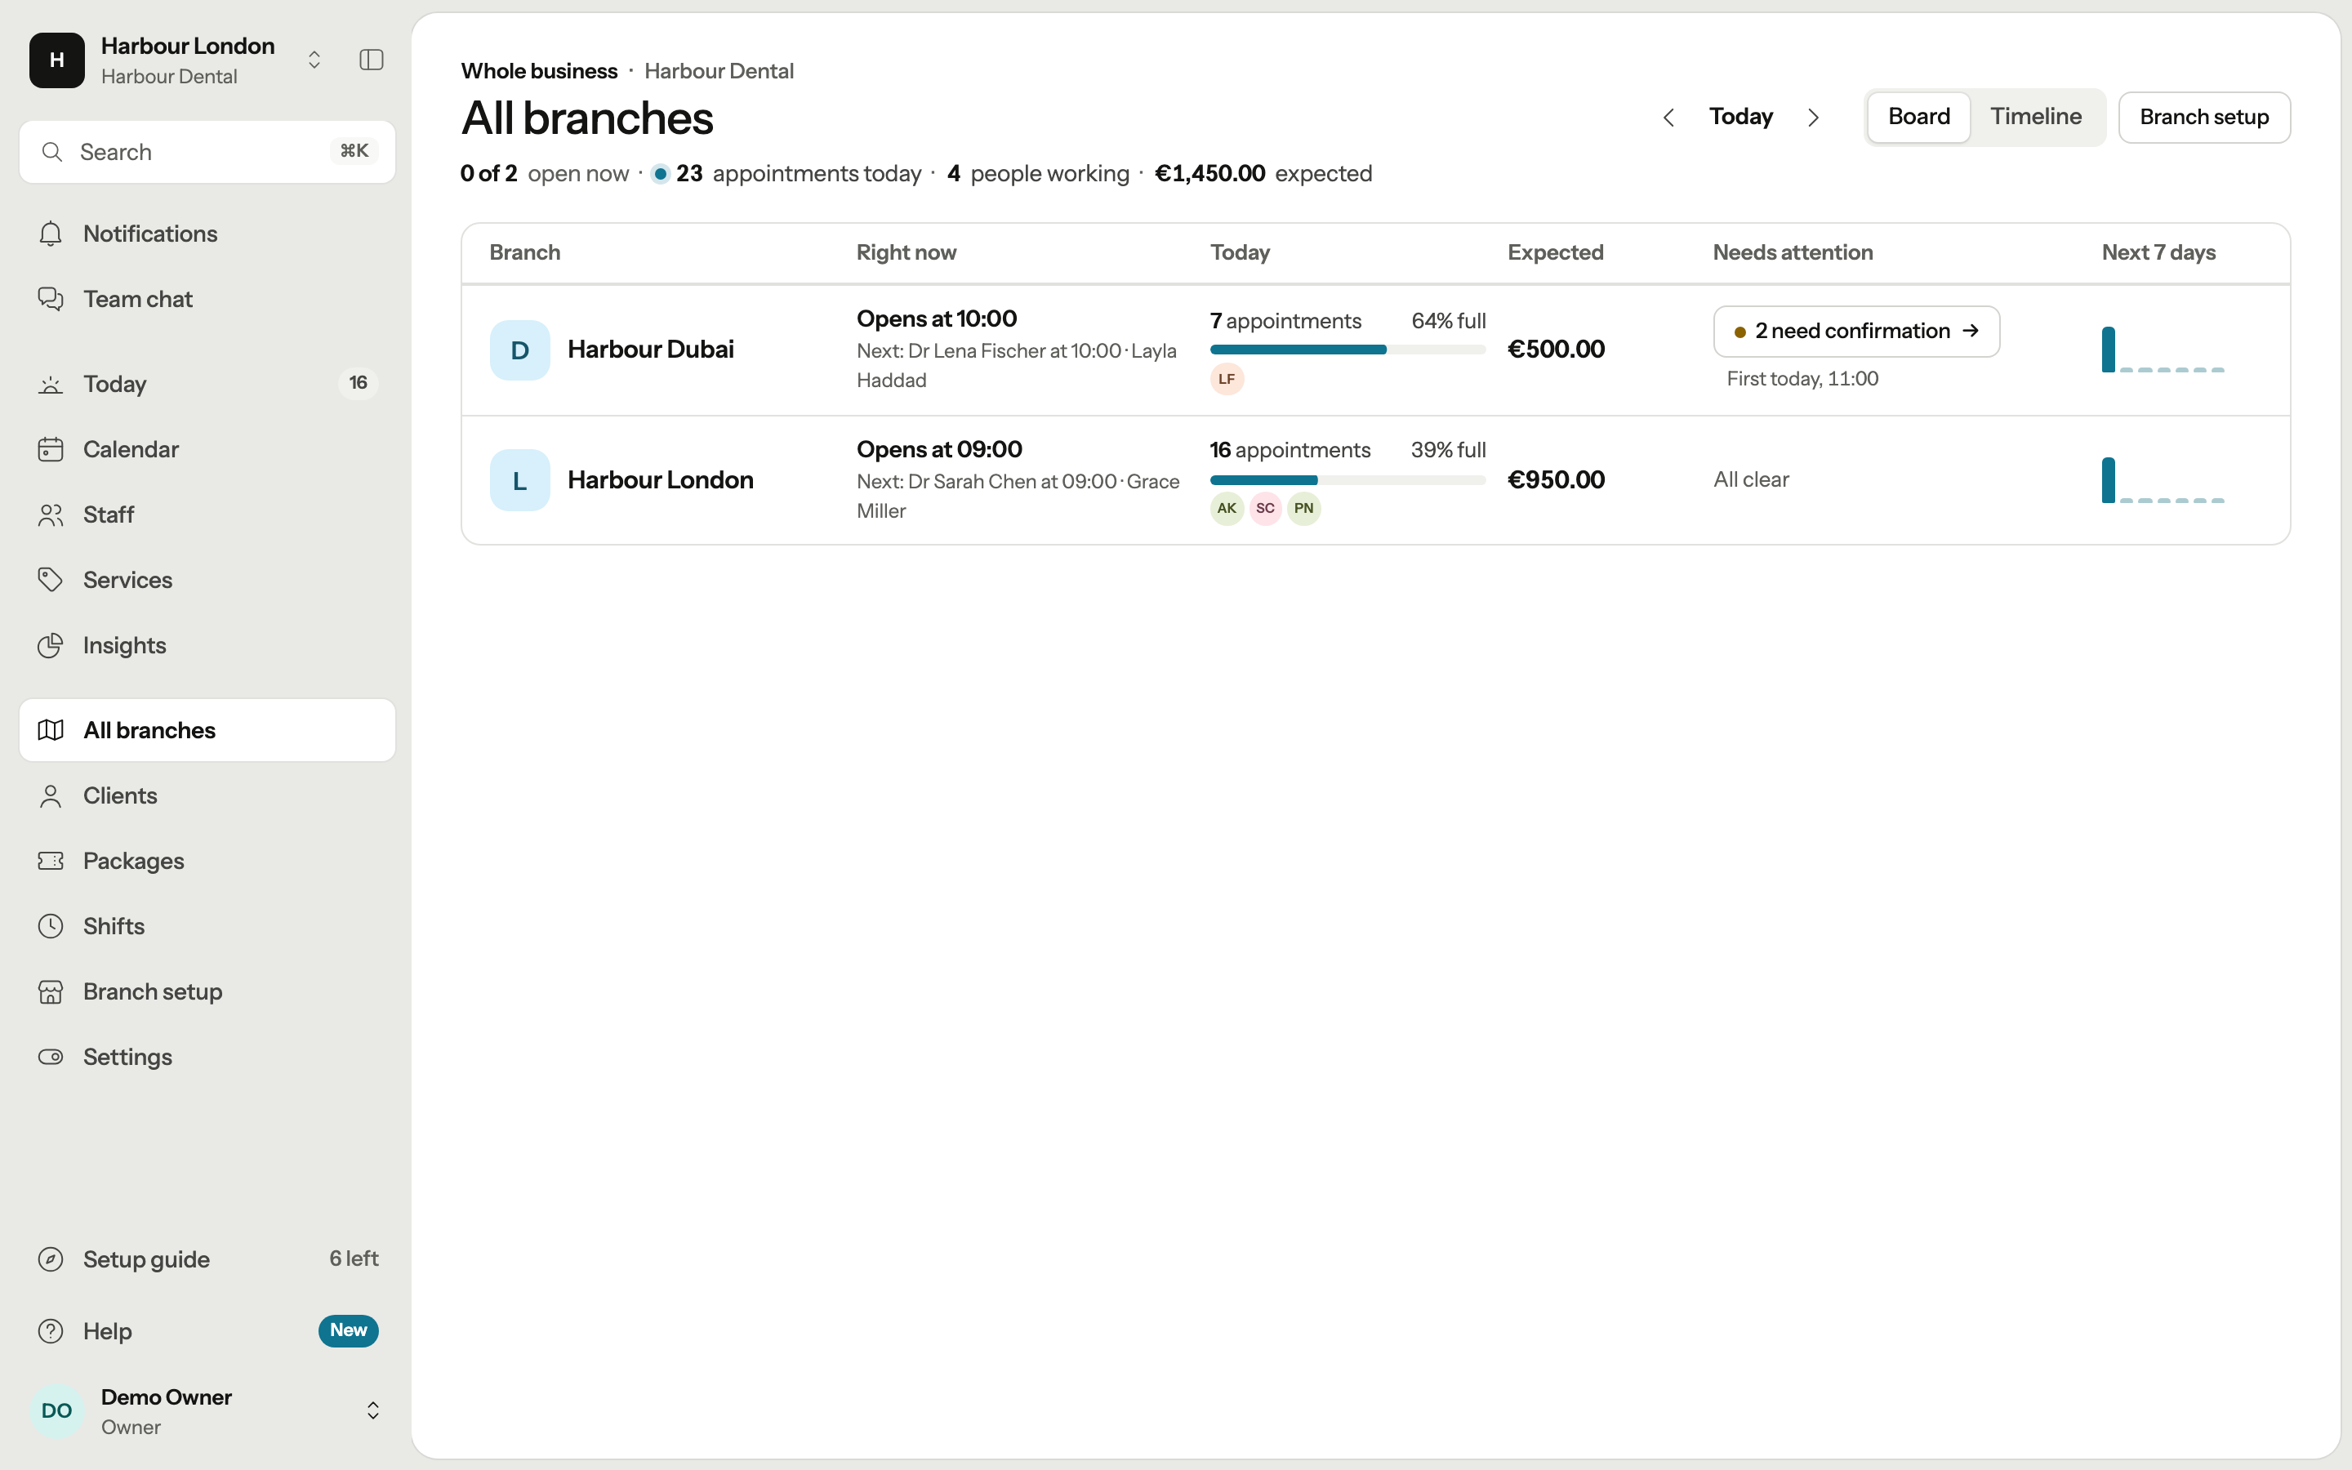The height and width of the screenshot is (1470, 2352).
Task: Open the Shifts clock icon
Action: click(51, 925)
